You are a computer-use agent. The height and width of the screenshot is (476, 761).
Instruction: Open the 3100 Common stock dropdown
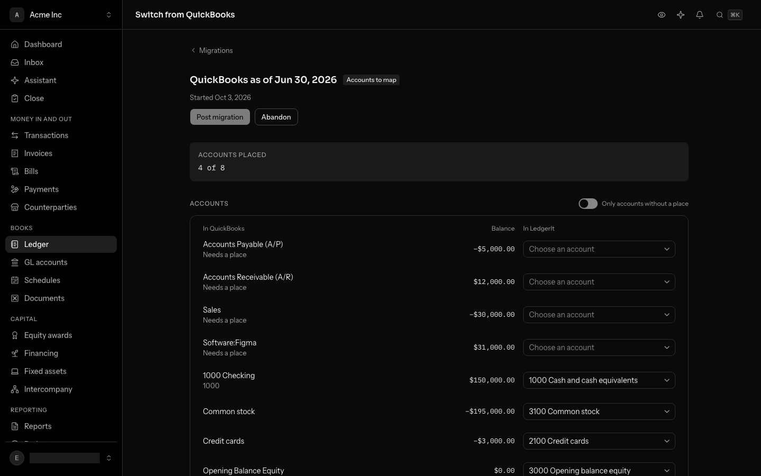point(599,411)
